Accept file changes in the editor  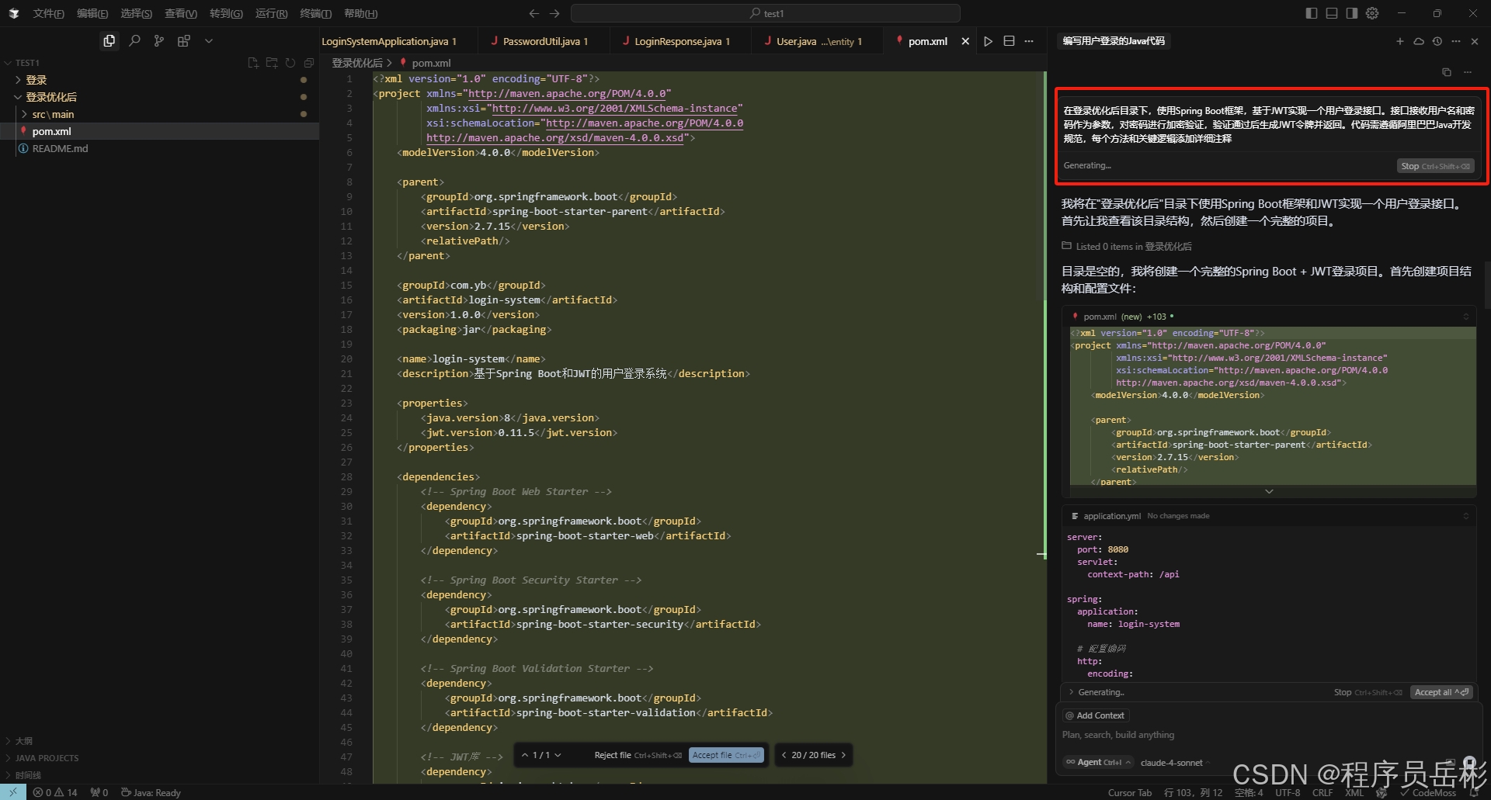click(726, 755)
